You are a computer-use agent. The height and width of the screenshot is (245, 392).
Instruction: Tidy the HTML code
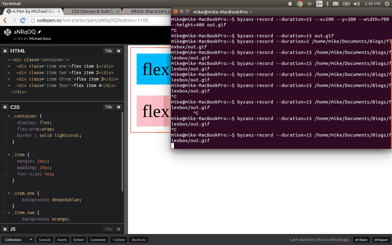tap(109, 51)
